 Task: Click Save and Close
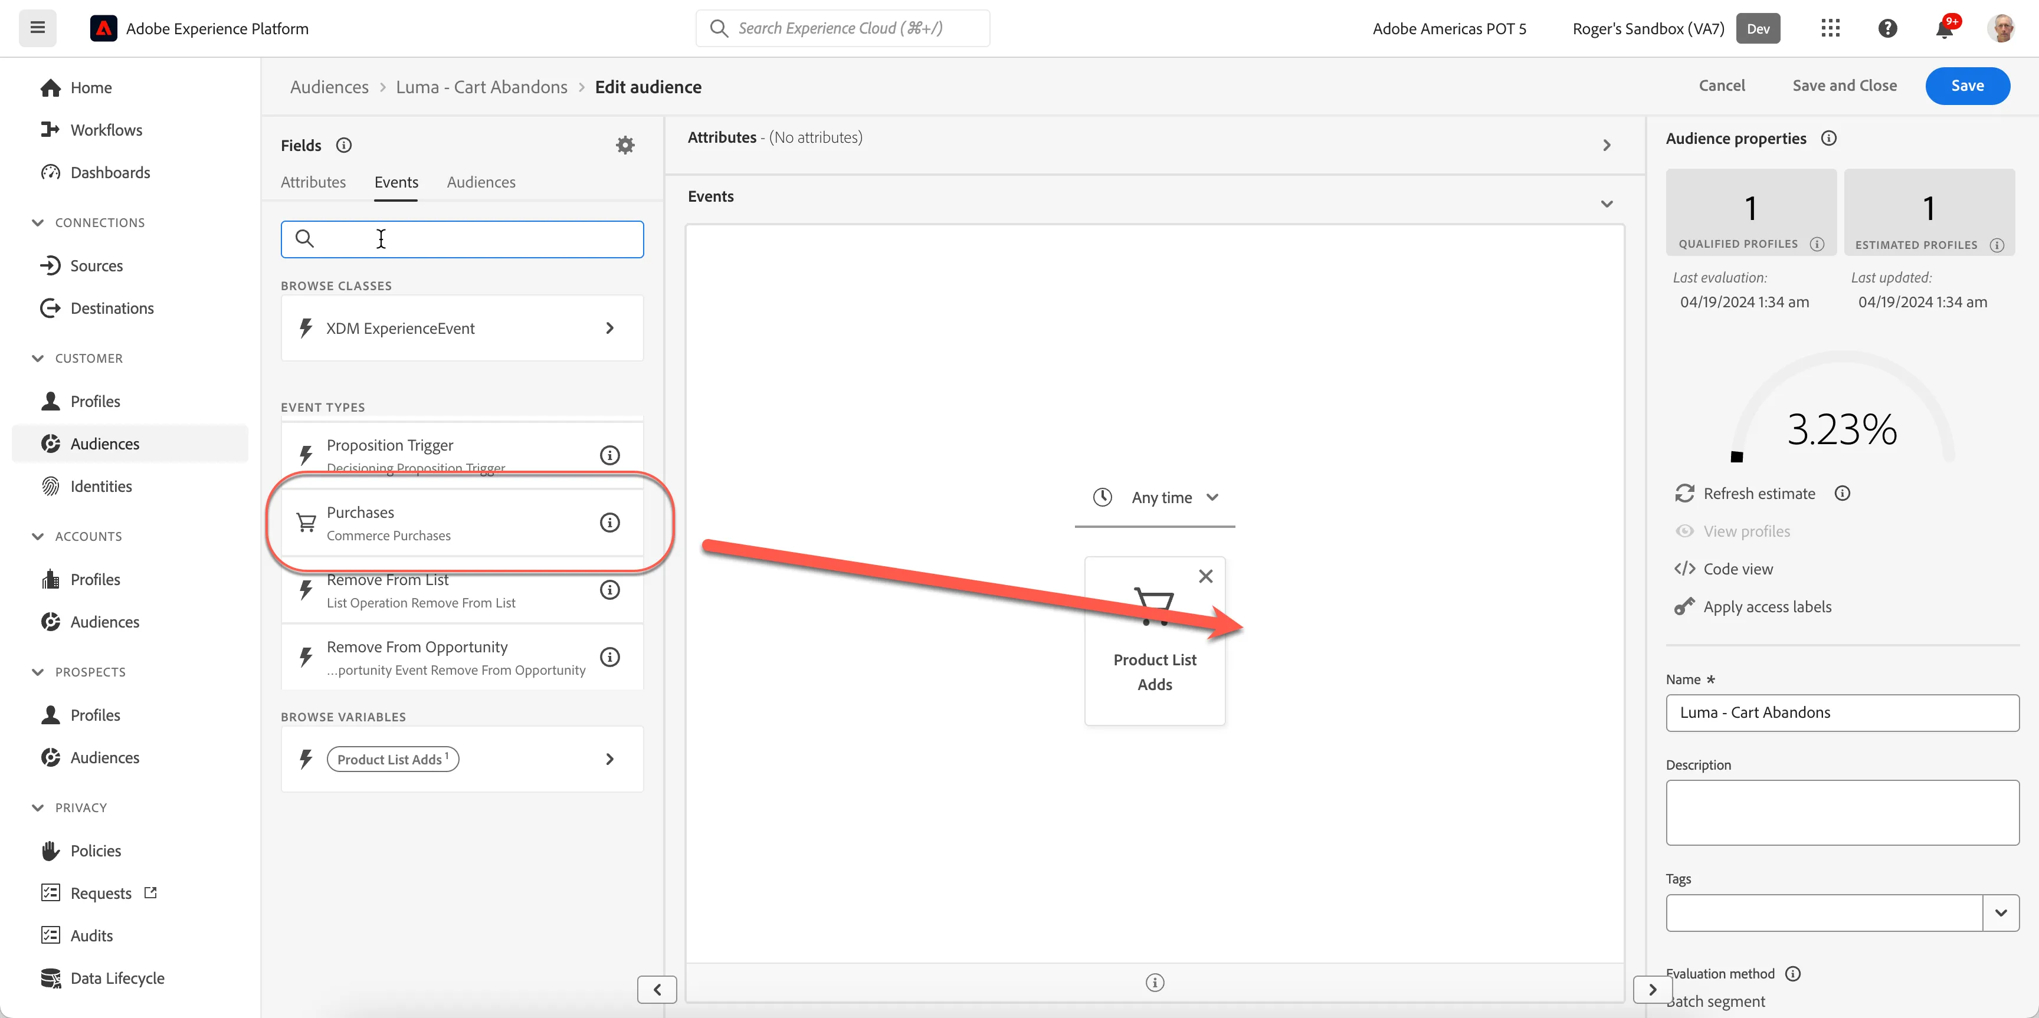pyautogui.click(x=1844, y=86)
